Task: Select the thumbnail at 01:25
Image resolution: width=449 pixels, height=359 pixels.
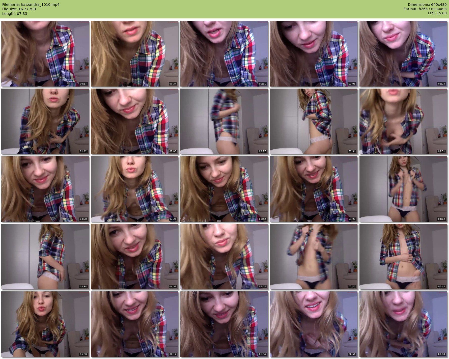Action: pyautogui.click(x=403, y=54)
